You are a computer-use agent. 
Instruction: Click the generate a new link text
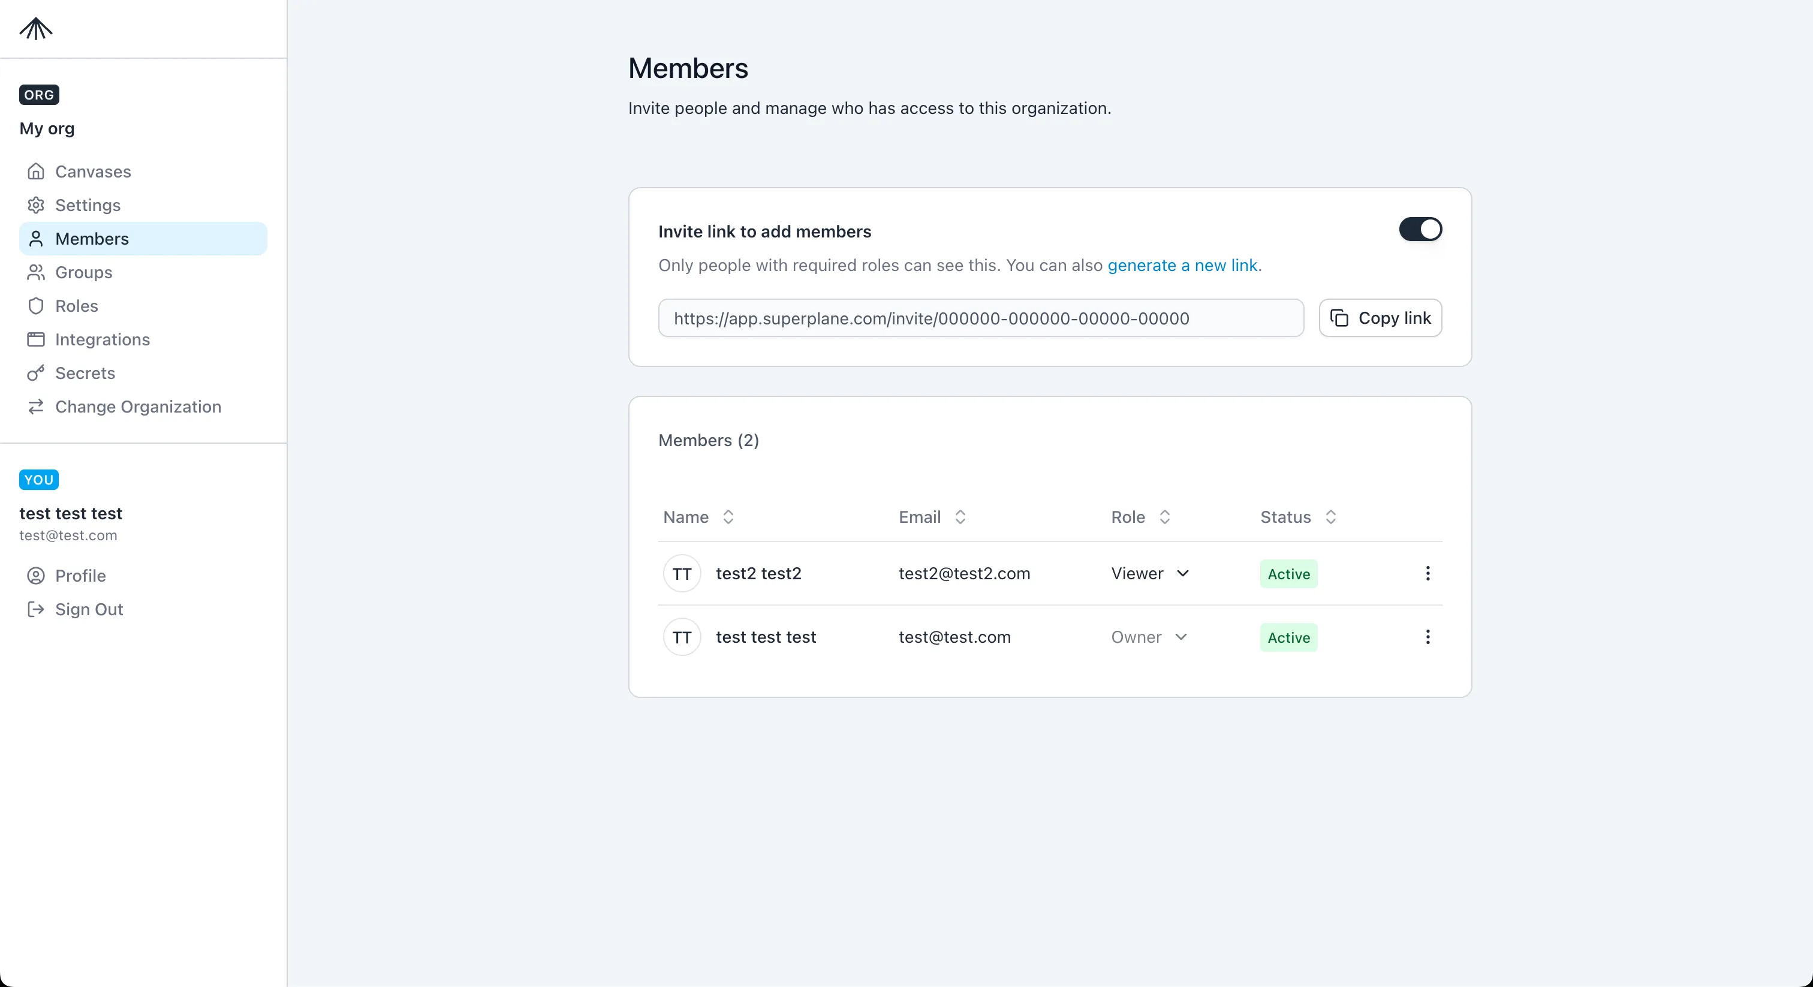(x=1183, y=266)
